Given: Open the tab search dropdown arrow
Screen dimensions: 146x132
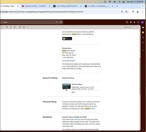Looking at the screenshot, I should point(143,6).
